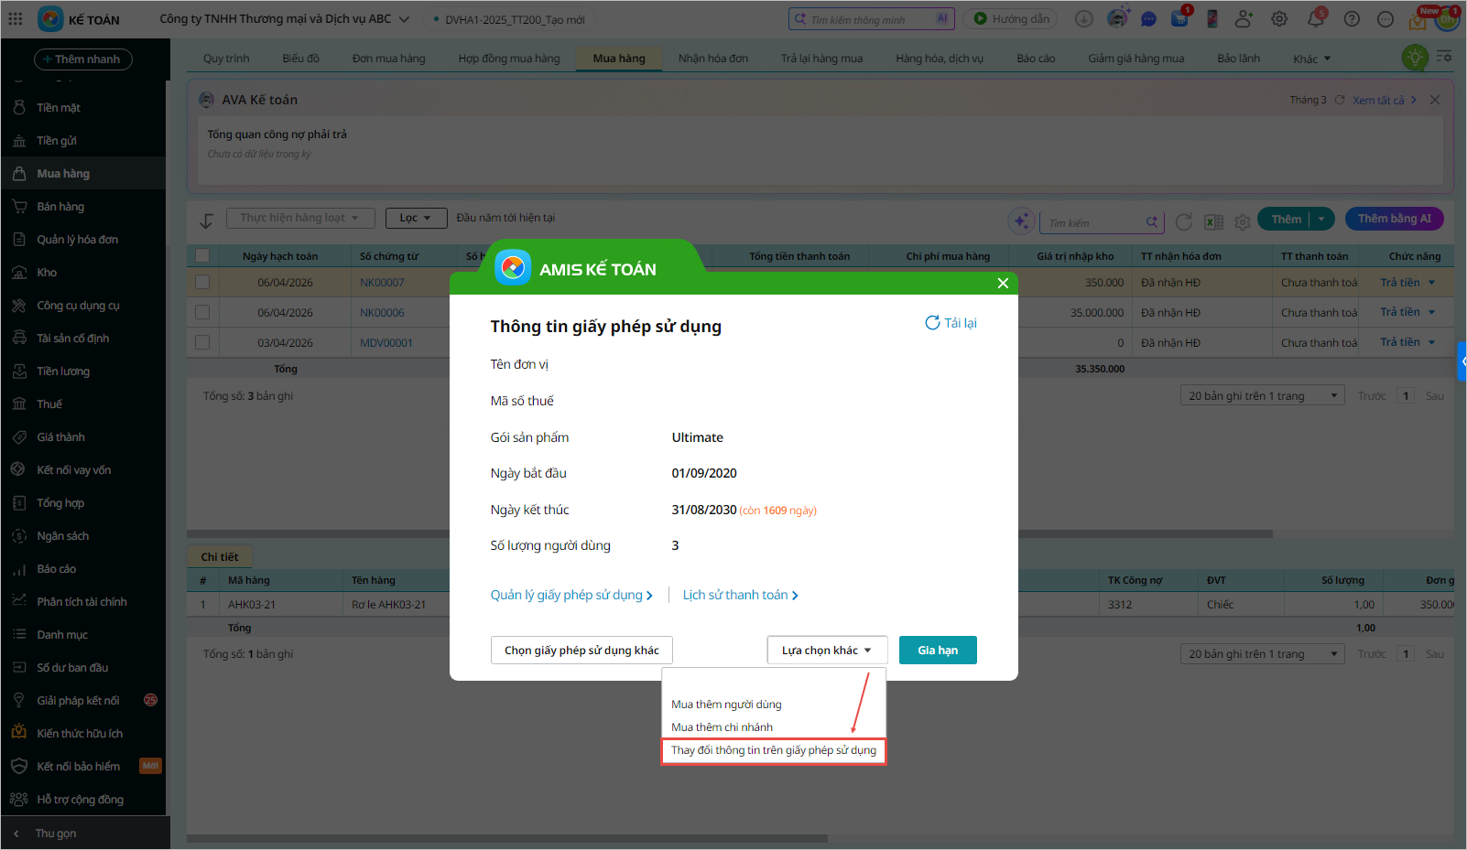Click the Hướng dẫn button

pos(1011,18)
